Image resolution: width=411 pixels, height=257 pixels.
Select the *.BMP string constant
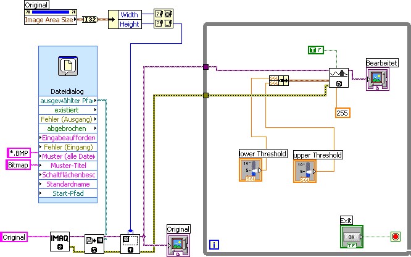point(19,153)
